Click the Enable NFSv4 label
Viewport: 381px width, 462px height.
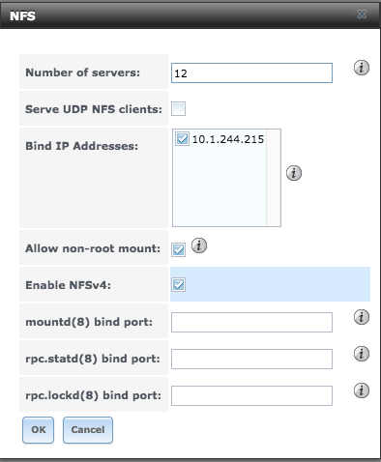68,285
